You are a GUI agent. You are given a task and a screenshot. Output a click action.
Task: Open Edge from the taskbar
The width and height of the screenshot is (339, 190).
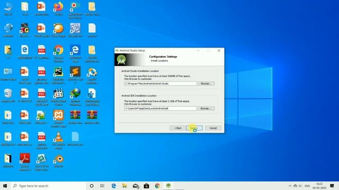[113, 186]
